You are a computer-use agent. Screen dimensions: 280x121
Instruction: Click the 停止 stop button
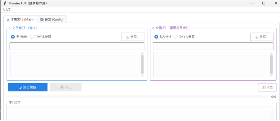(x=66, y=87)
